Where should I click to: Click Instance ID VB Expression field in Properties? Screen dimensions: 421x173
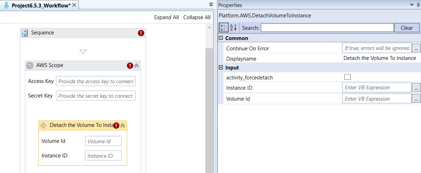pos(377,87)
